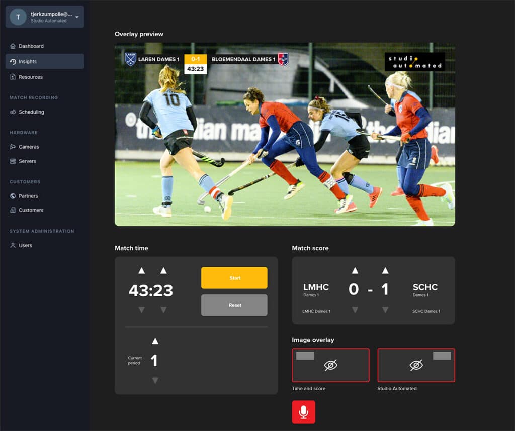
Task: Open the Customers menu item
Action: [x=31, y=210]
